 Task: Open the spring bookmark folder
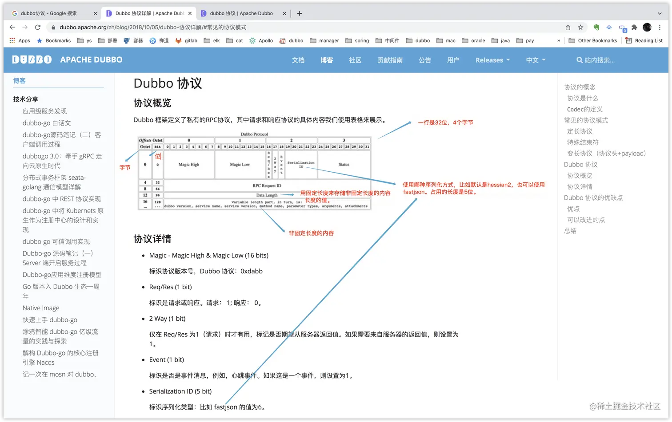[357, 40]
